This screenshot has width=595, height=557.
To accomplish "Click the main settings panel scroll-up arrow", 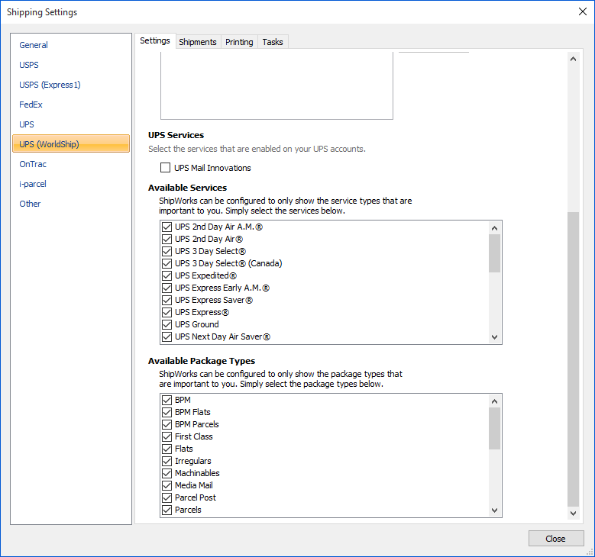I will click(x=573, y=59).
